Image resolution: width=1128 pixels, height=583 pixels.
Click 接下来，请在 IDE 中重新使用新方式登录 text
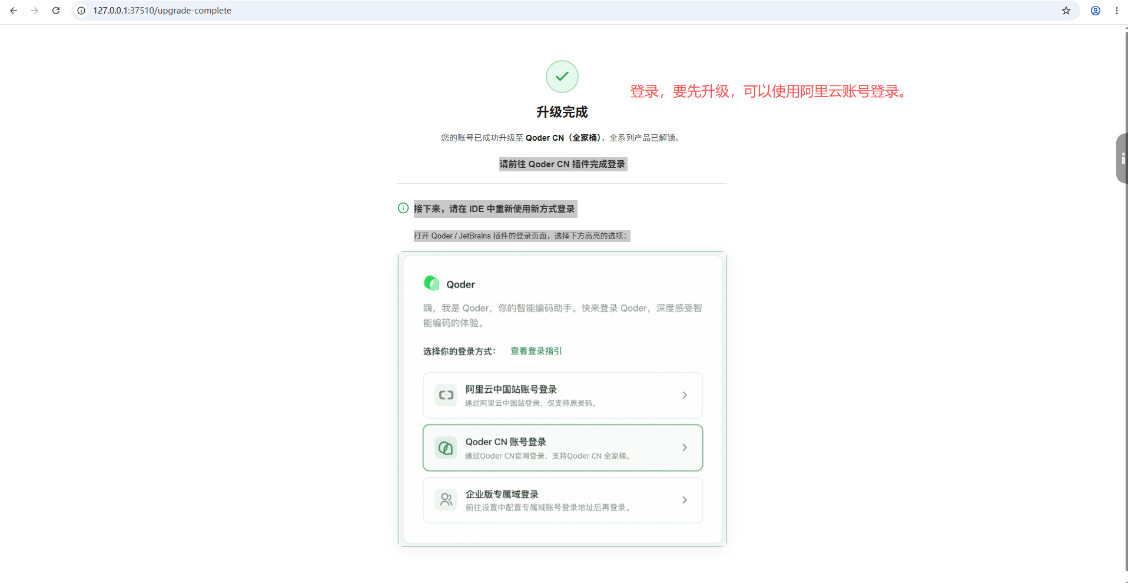click(495, 209)
